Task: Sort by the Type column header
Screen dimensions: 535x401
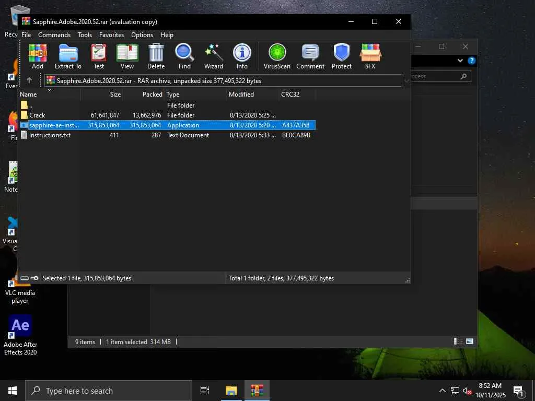Action: 195,95
